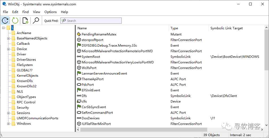Viewport: 269px width, 138px height.
Task: Click the PdcPort ALPC port icon
Action: tap(79, 84)
